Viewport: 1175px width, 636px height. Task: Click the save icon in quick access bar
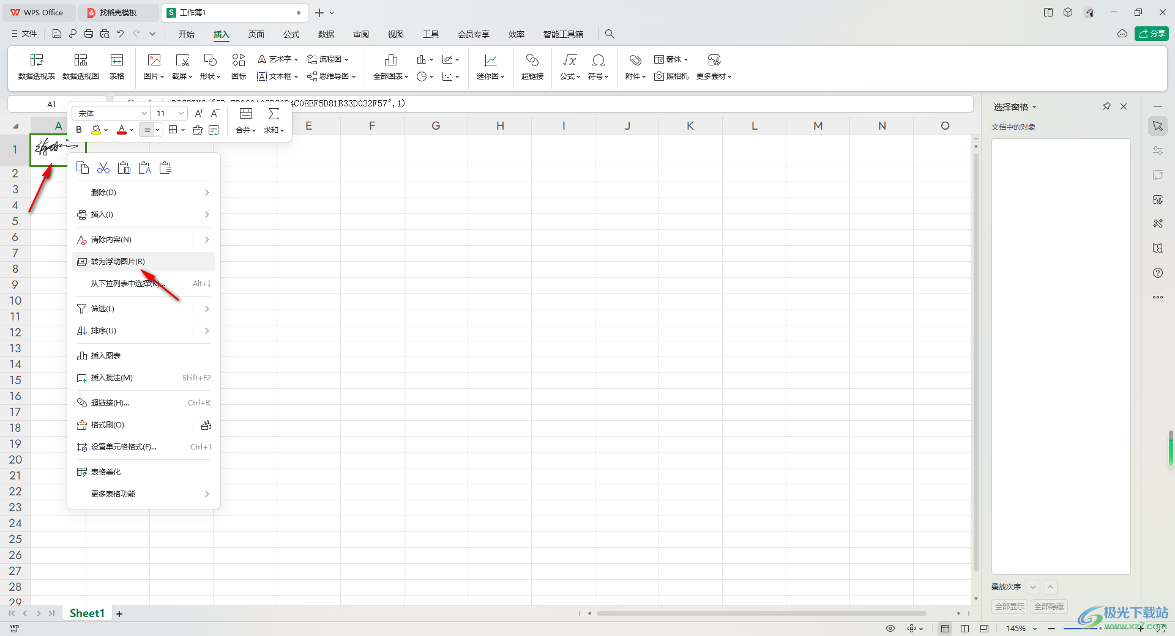point(57,34)
